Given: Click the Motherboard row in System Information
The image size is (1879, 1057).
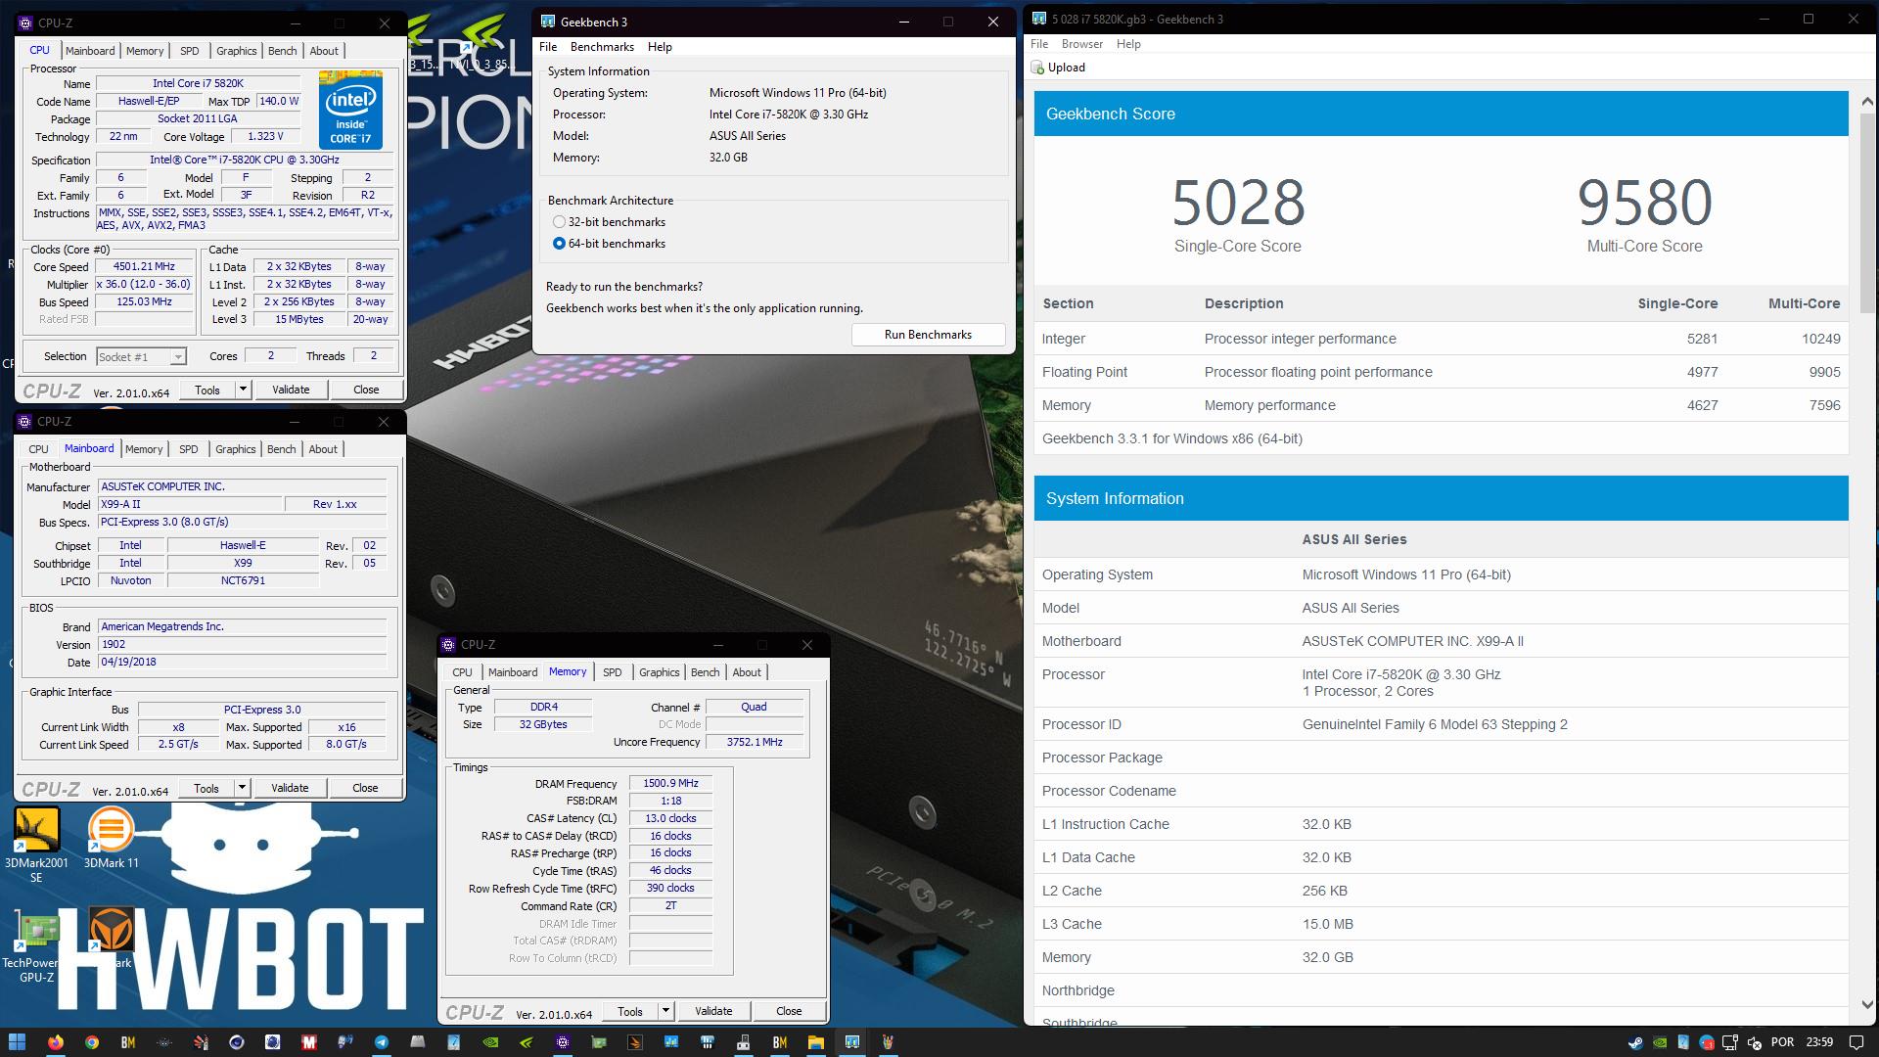Looking at the screenshot, I should point(1442,641).
